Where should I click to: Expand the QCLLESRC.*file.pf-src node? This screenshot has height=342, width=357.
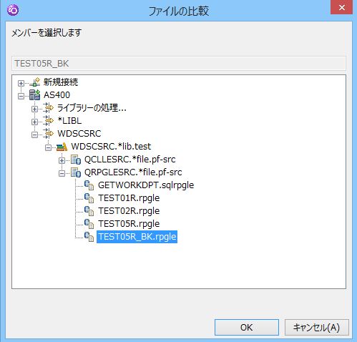click(62, 160)
